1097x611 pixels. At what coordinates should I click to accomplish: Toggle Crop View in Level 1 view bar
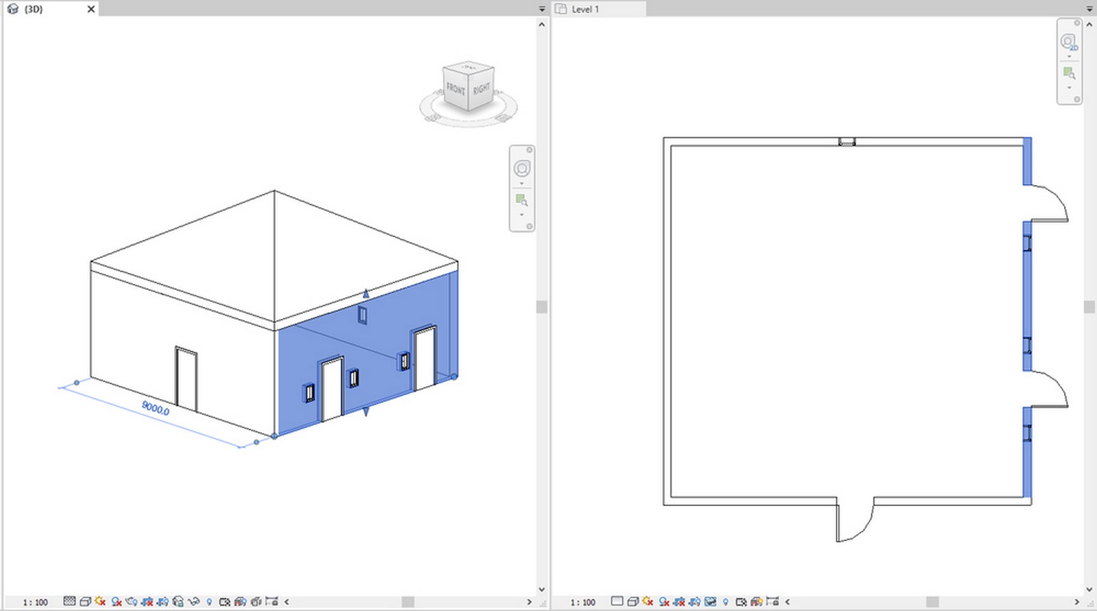[x=679, y=601]
